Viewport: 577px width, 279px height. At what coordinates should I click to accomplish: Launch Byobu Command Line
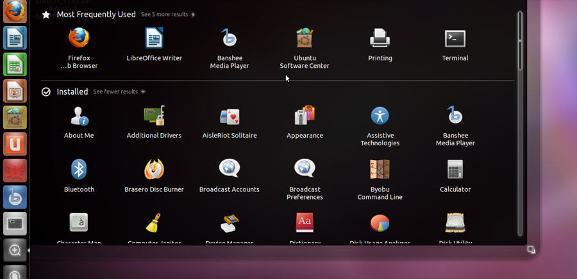[380, 180]
